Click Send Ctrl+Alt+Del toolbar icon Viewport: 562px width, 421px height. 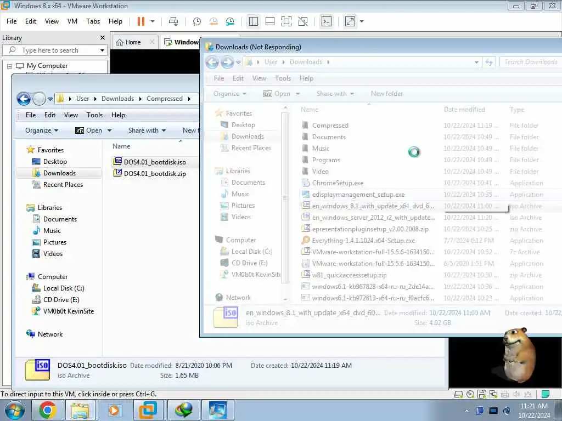173,21
